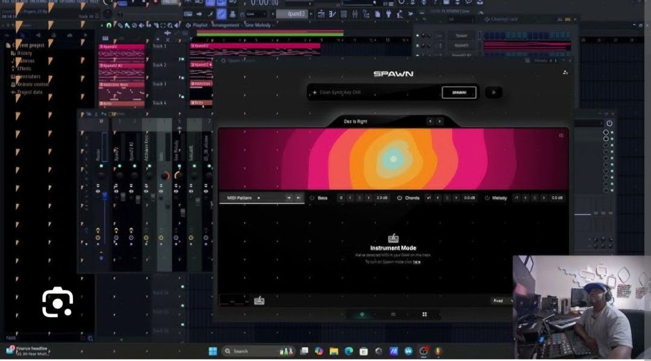The height and width of the screenshot is (361, 651).
Task: Click the SPAWN generate button
Action: click(459, 93)
